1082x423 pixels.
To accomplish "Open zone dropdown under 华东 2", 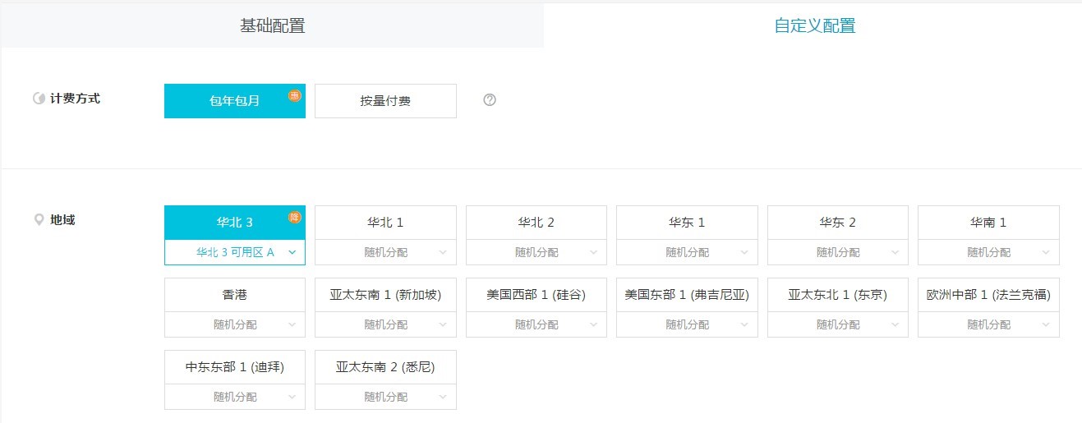I will pos(838,252).
